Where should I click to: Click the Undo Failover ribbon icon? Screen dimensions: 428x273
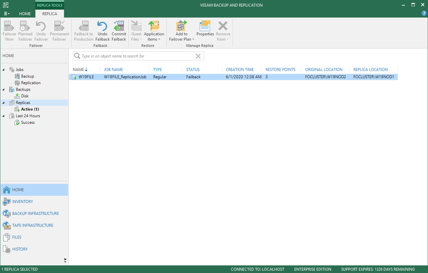[x=41, y=26]
